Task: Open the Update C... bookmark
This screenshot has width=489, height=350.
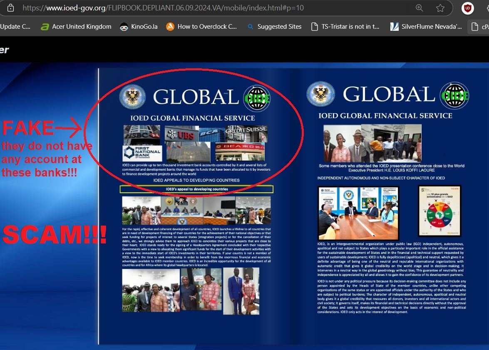Action: [15, 27]
